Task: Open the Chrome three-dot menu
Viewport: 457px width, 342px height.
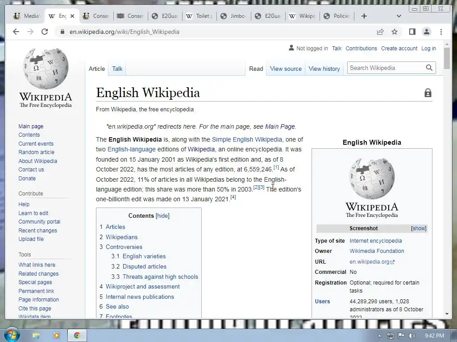Action: click(x=441, y=32)
